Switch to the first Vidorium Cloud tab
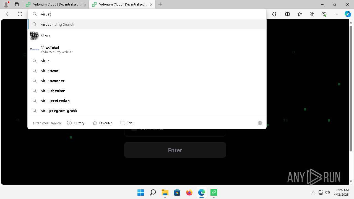This screenshot has width=354, height=199. (56, 4)
